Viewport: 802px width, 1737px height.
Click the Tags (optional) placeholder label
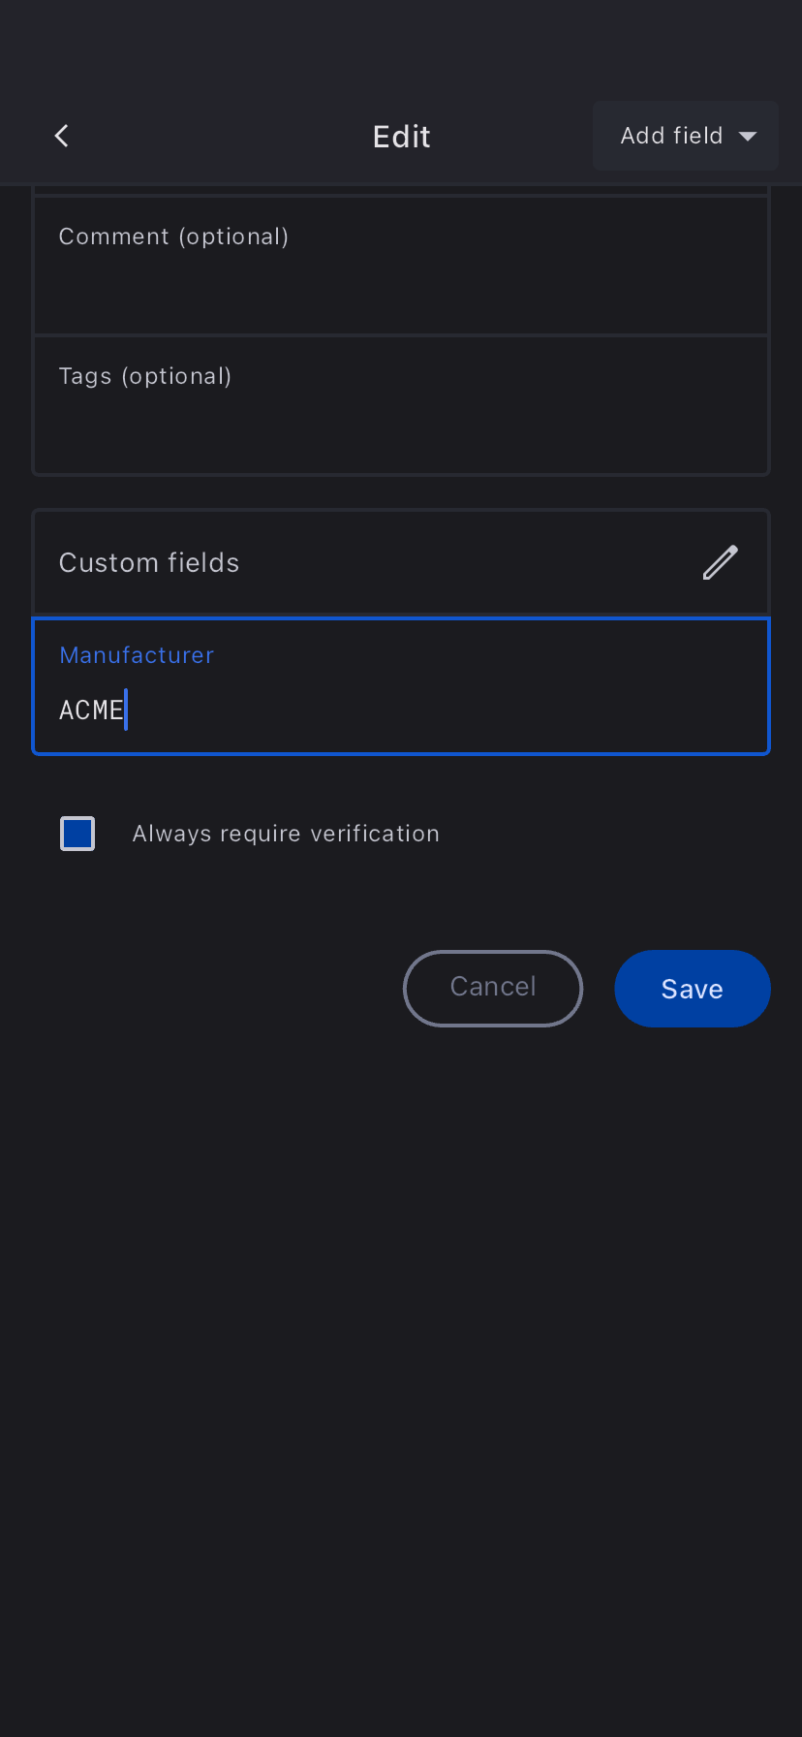(x=145, y=376)
